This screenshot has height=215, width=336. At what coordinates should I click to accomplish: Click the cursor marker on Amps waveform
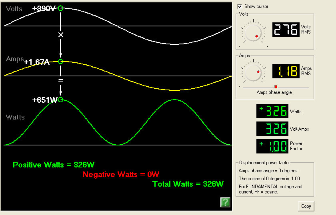61,62
